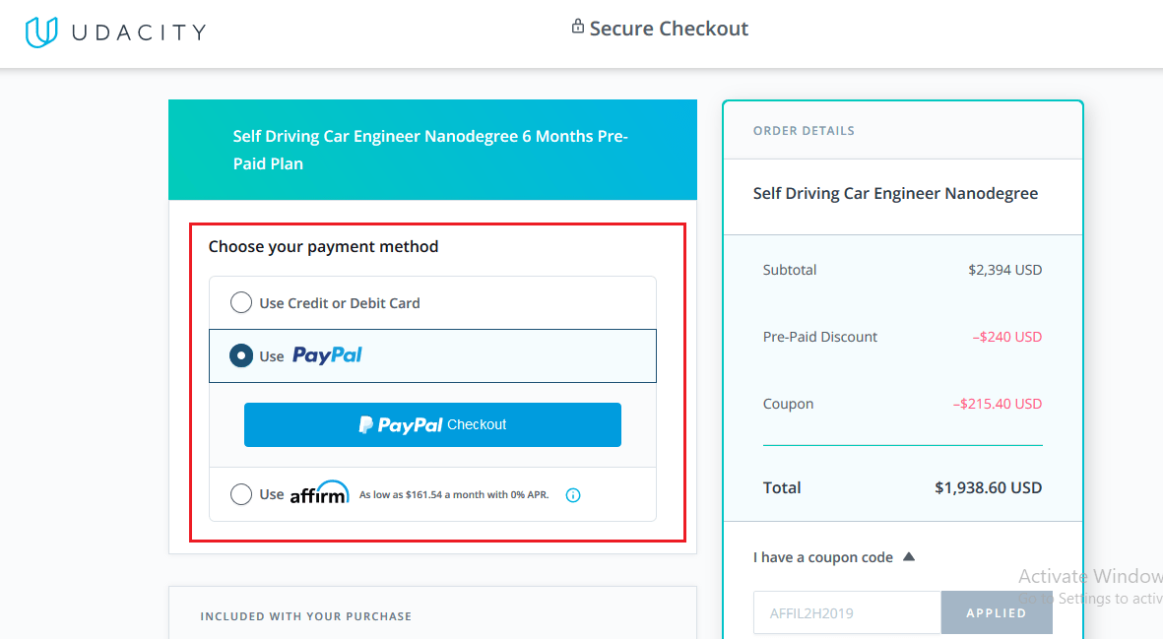This screenshot has width=1163, height=639.
Task: Click the PayPal Checkout button
Action: tap(432, 425)
